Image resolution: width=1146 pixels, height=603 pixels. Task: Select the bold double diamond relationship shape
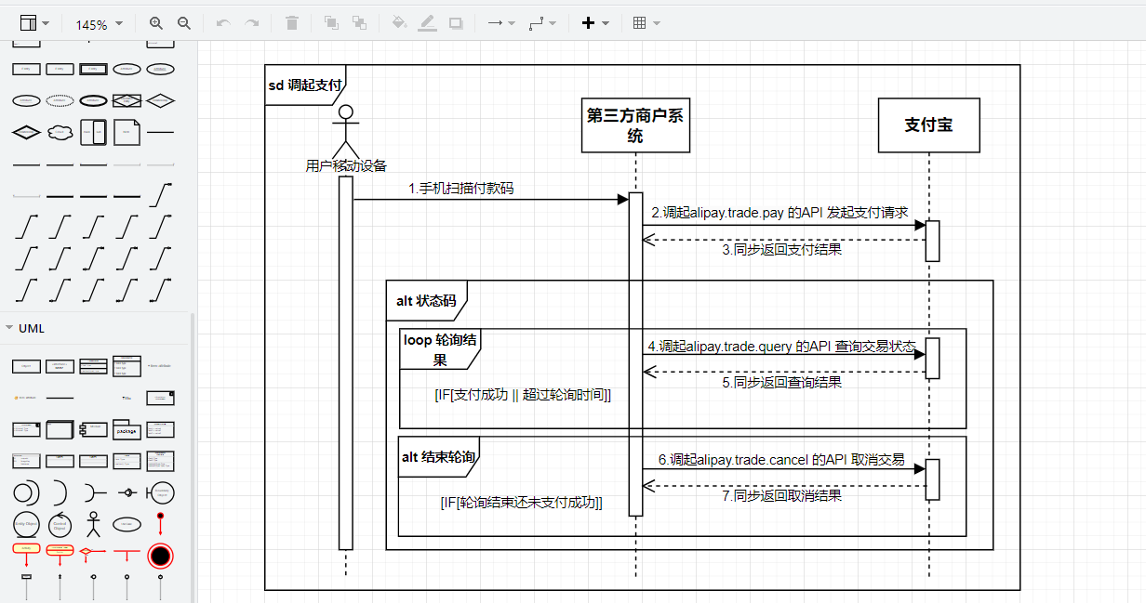click(26, 132)
